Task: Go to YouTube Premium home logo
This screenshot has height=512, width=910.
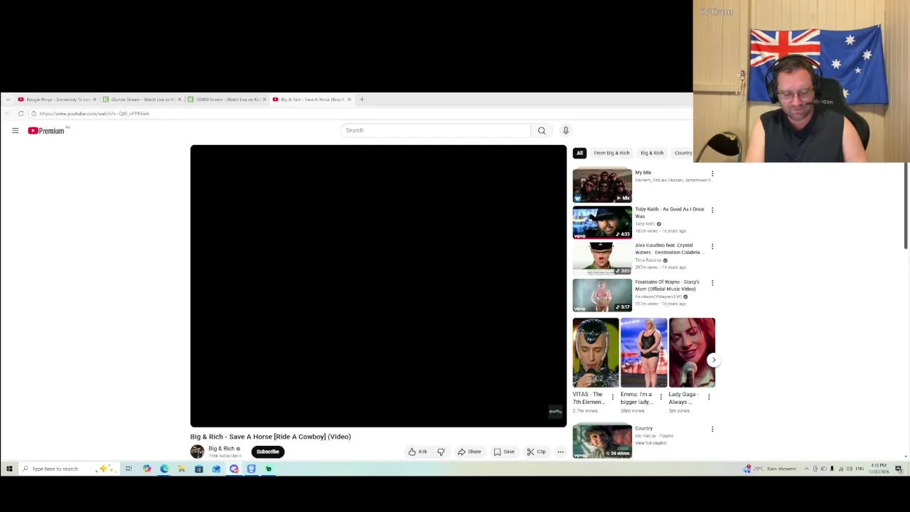Action: [x=46, y=131]
